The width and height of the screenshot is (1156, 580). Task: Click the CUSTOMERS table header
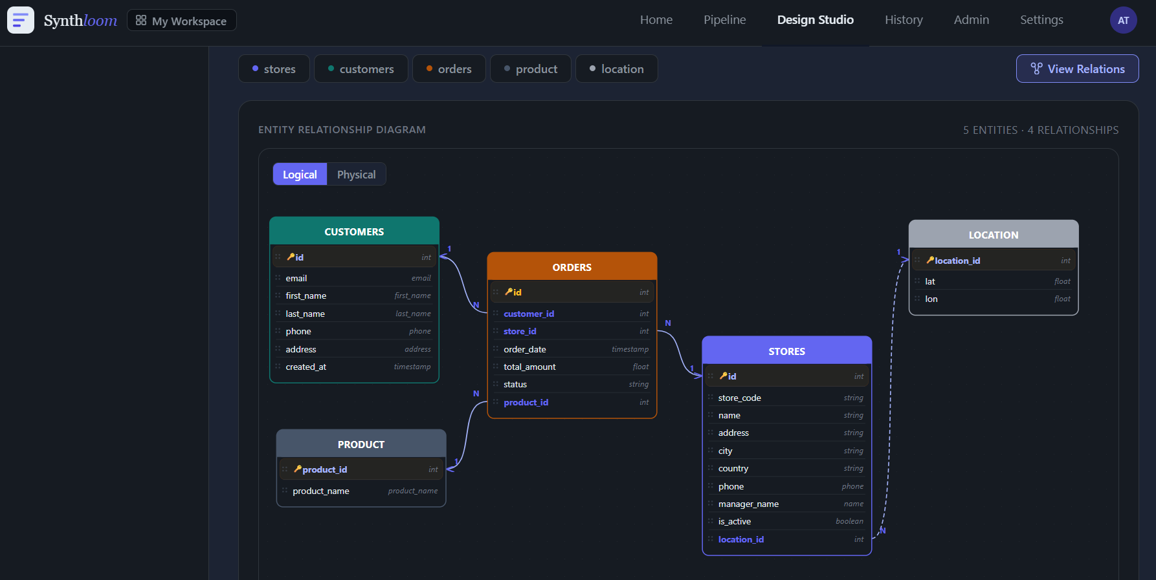(x=354, y=231)
